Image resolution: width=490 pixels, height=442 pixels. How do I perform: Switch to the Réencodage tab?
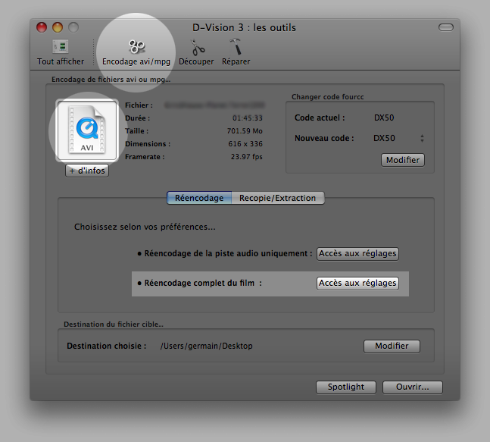pyautogui.click(x=199, y=198)
